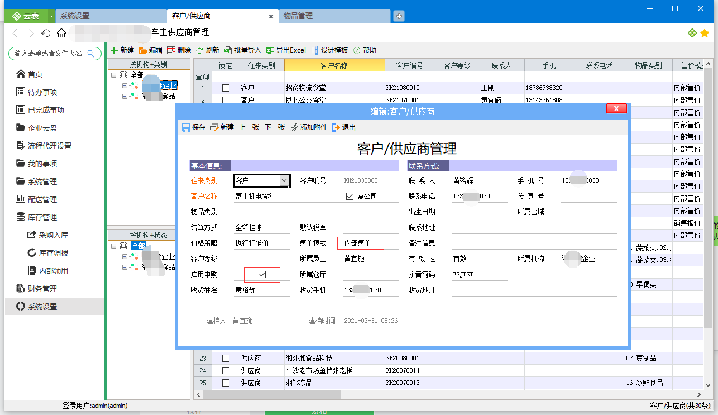718x415 pixels.
Task: Export the list via 导出Excel
Action: (x=286, y=50)
